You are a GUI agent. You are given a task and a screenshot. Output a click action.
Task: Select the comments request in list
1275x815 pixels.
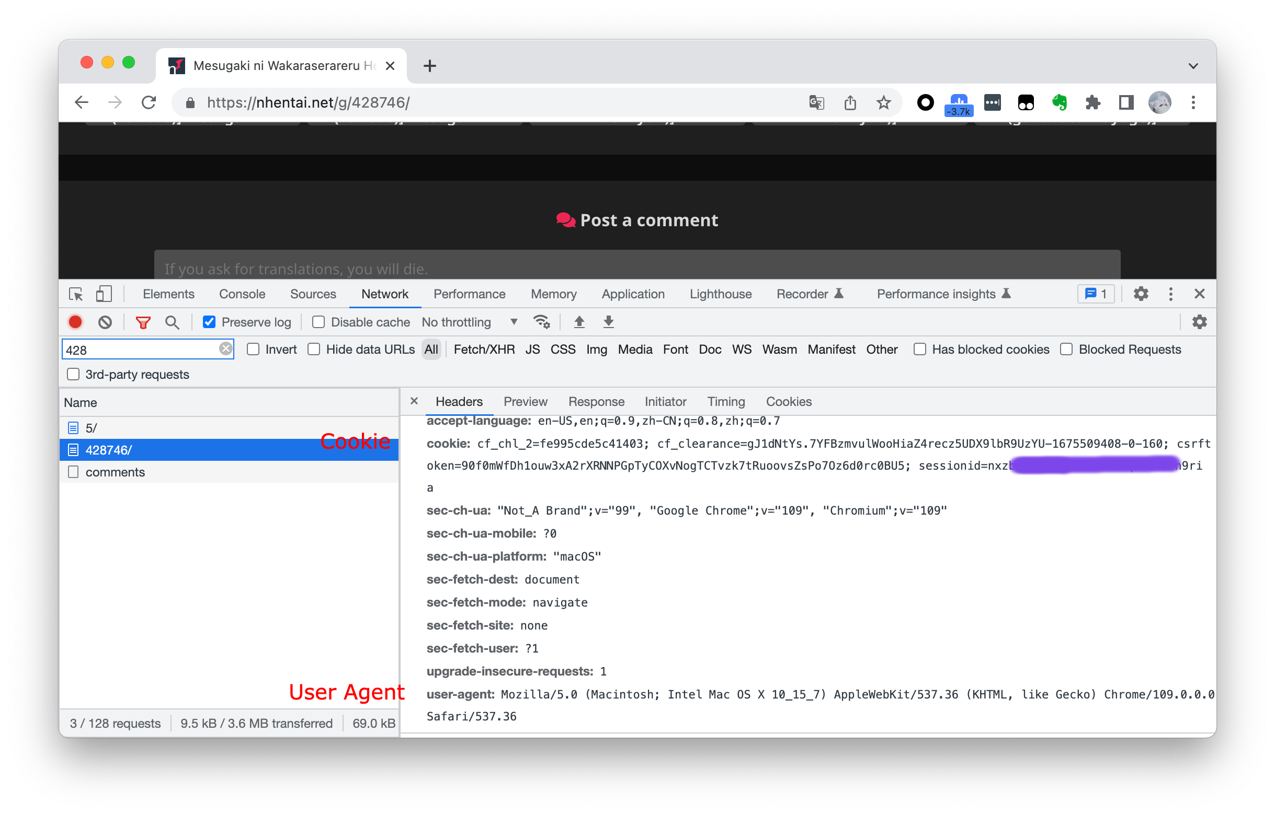[115, 472]
